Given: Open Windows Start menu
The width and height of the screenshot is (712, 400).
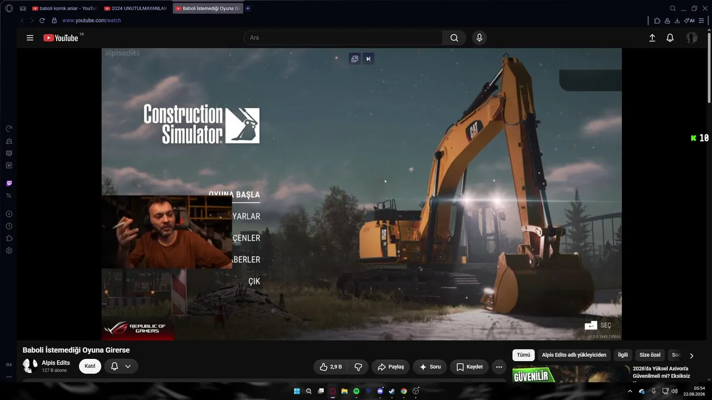Looking at the screenshot, I should [297, 391].
